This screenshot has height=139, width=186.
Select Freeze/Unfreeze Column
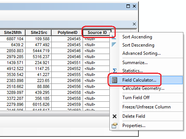(x=147, y=107)
